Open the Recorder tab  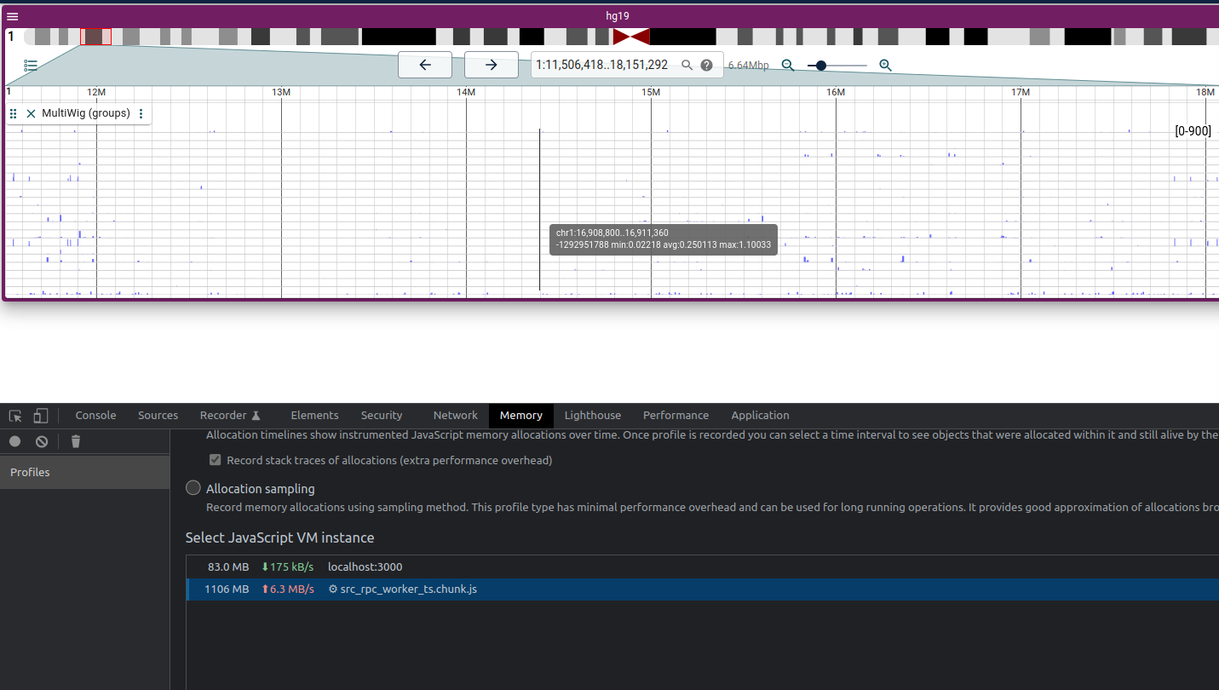click(x=230, y=416)
